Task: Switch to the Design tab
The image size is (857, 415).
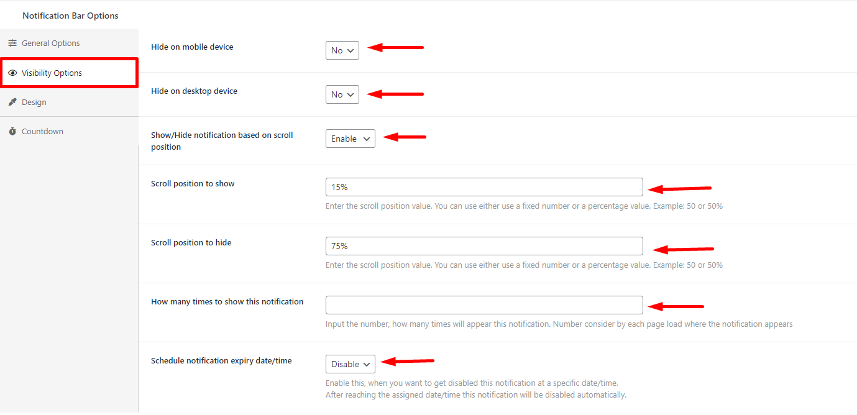Action: (x=34, y=102)
